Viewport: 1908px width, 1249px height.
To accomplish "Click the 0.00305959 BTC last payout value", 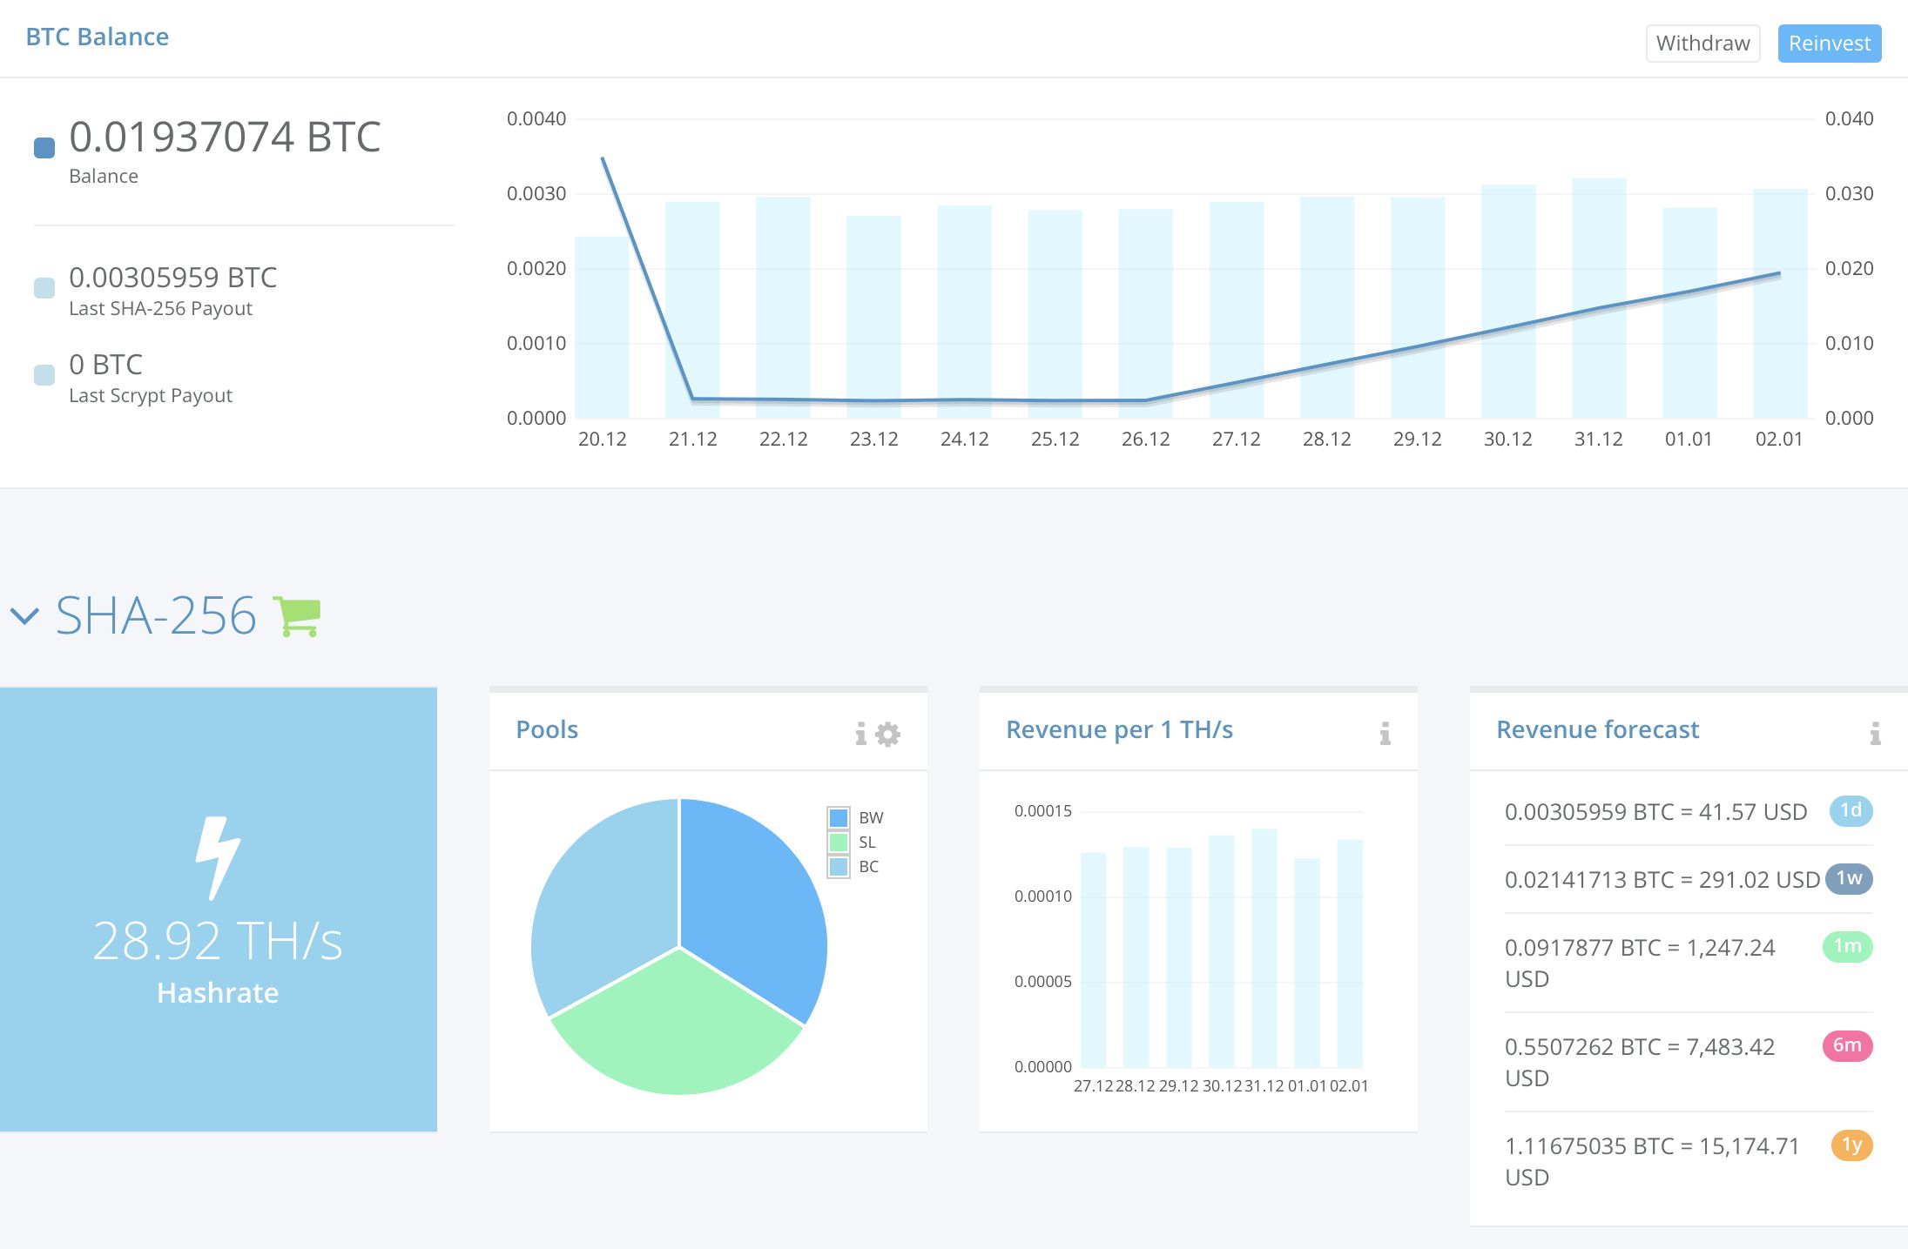I will (x=172, y=278).
